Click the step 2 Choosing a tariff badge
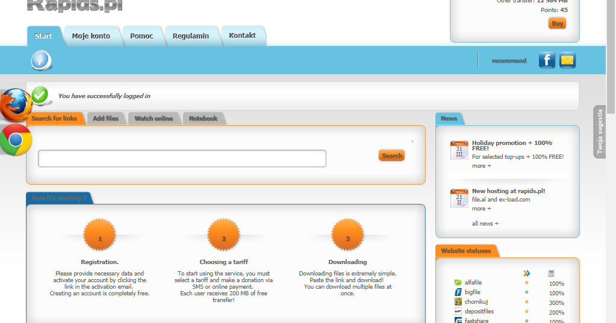 [223, 235]
